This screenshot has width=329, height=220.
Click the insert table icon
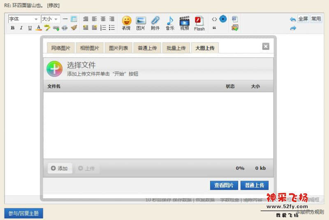[x=74, y=19]
